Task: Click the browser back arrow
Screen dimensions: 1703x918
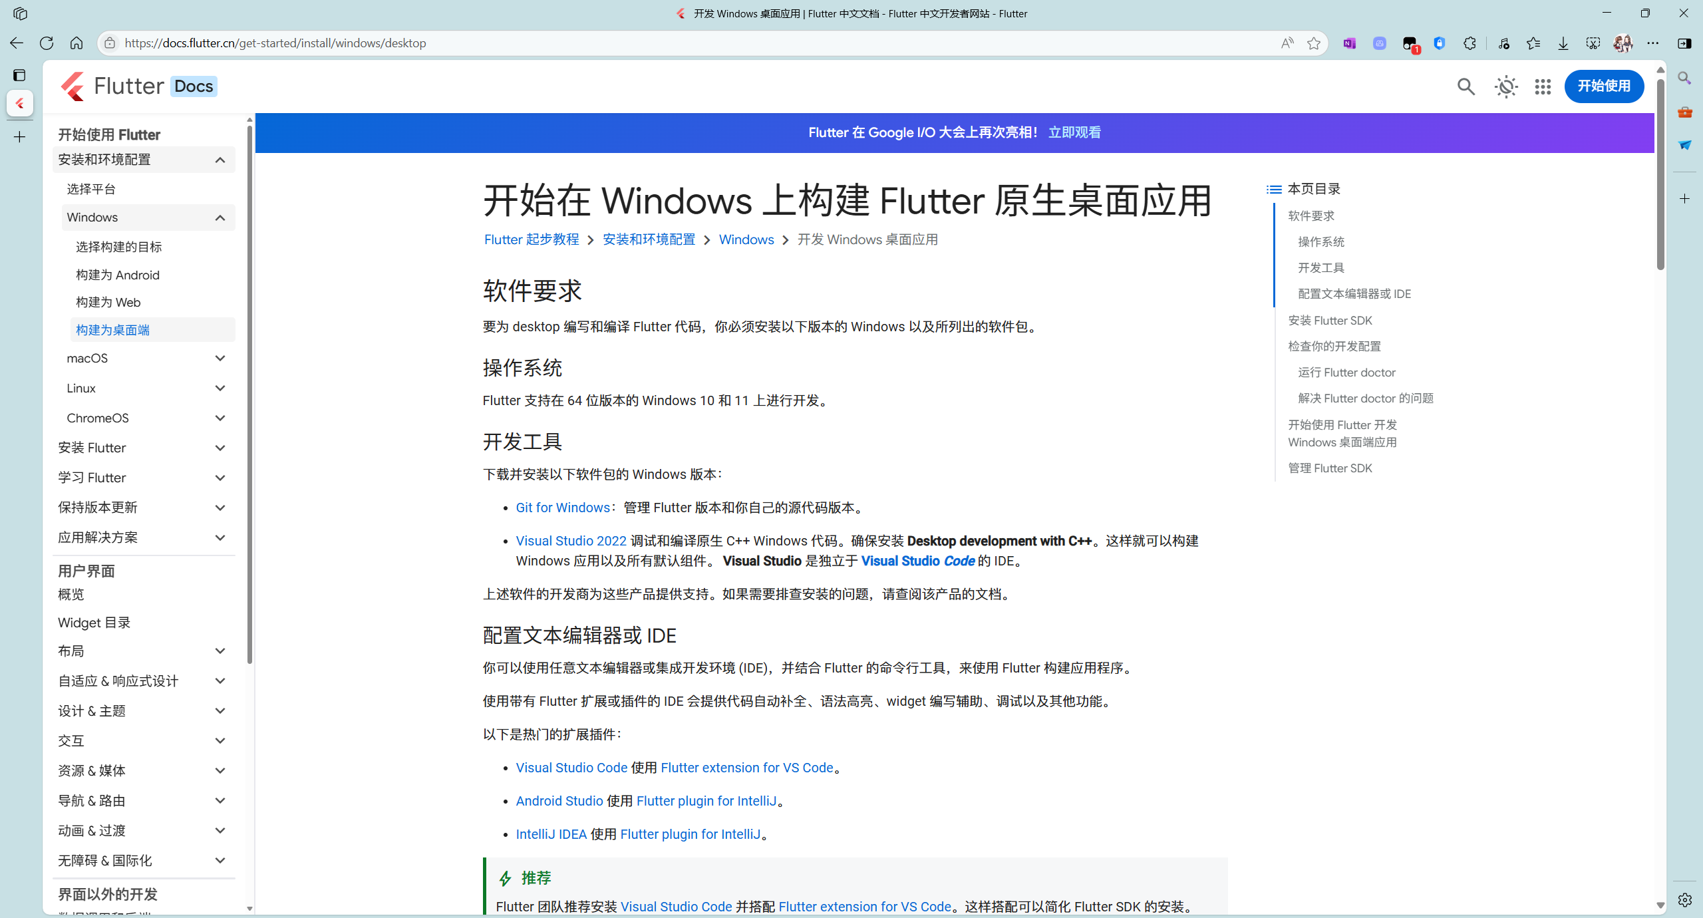Action: tap(17, 43)
